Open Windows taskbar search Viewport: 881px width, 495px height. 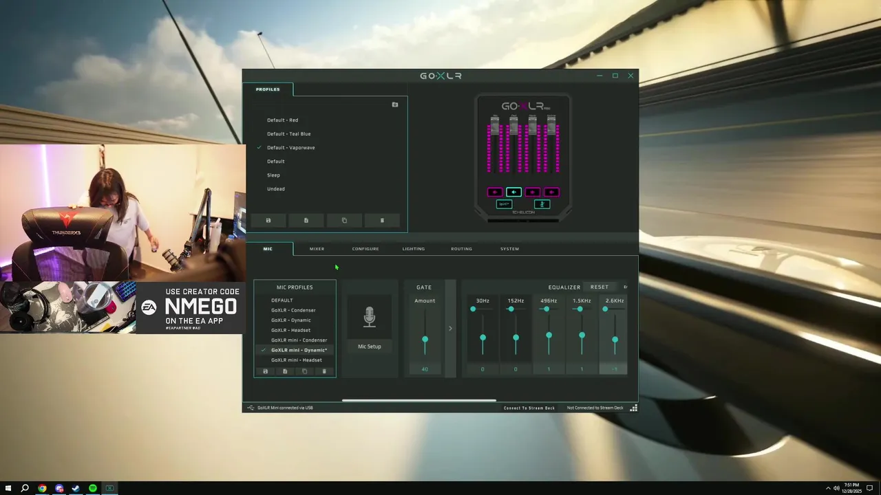pos(25,488)
